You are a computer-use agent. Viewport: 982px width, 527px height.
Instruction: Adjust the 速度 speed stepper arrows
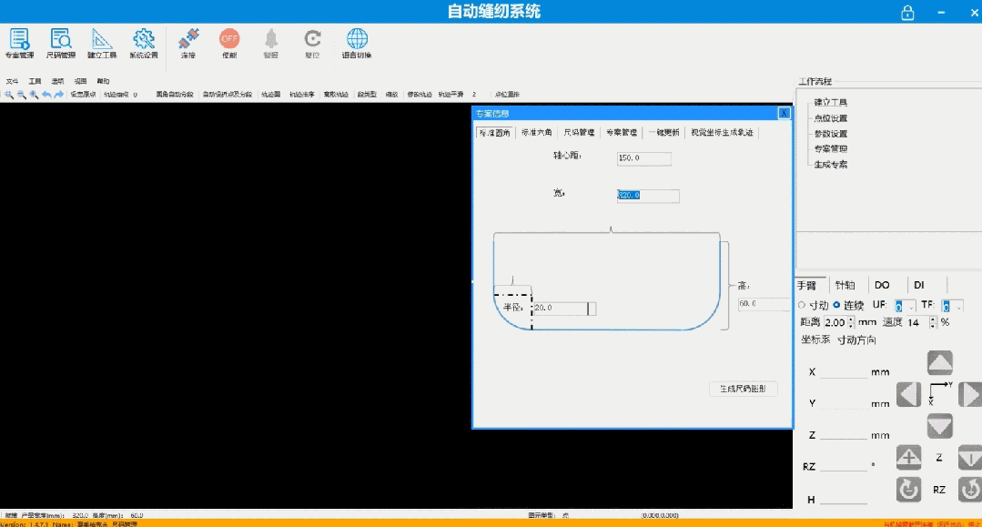(933, 322)
